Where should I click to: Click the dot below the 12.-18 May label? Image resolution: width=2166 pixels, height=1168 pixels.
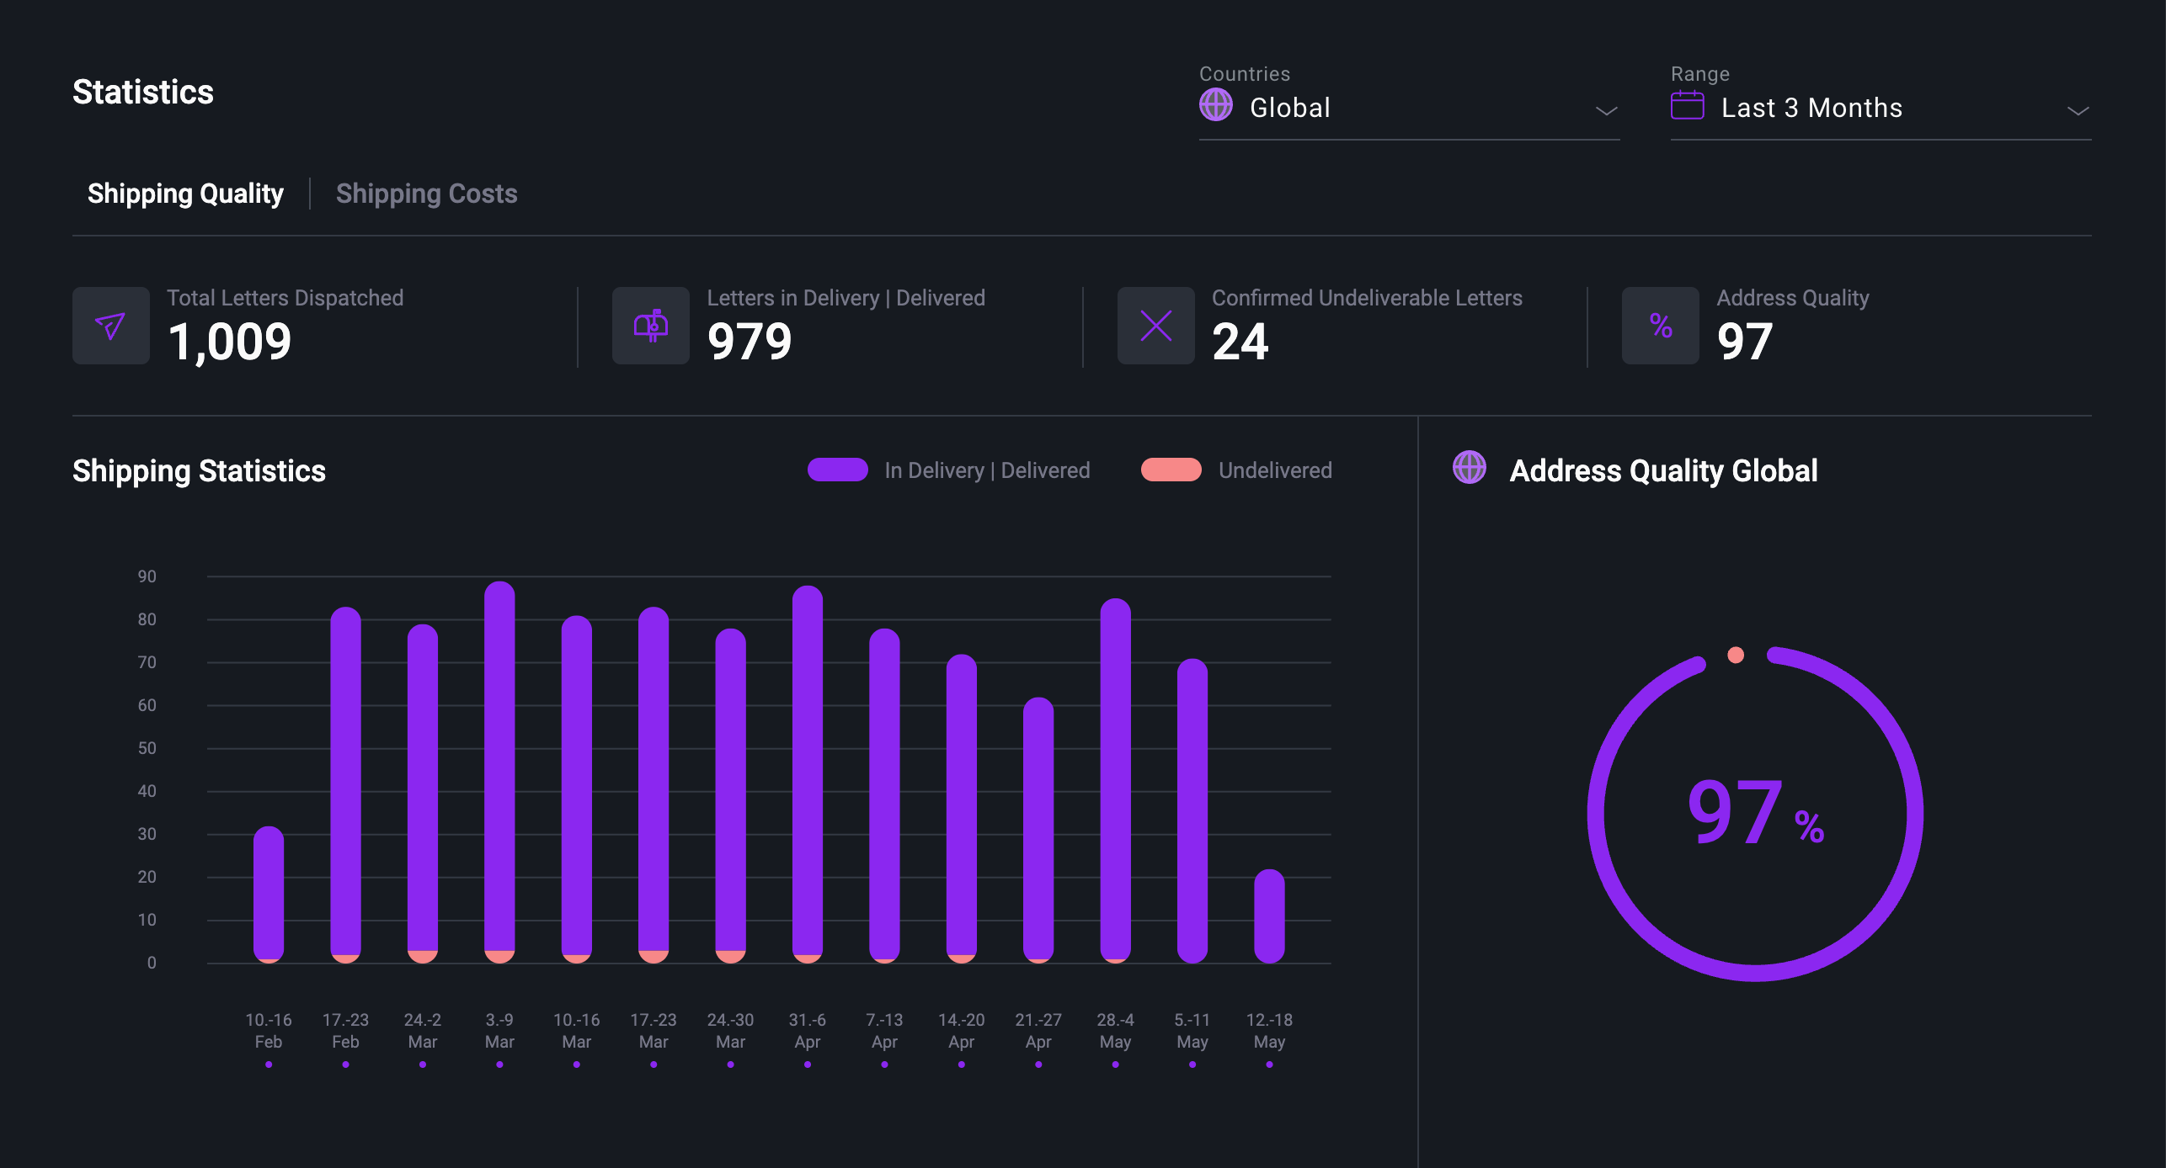[1270, 1064]
